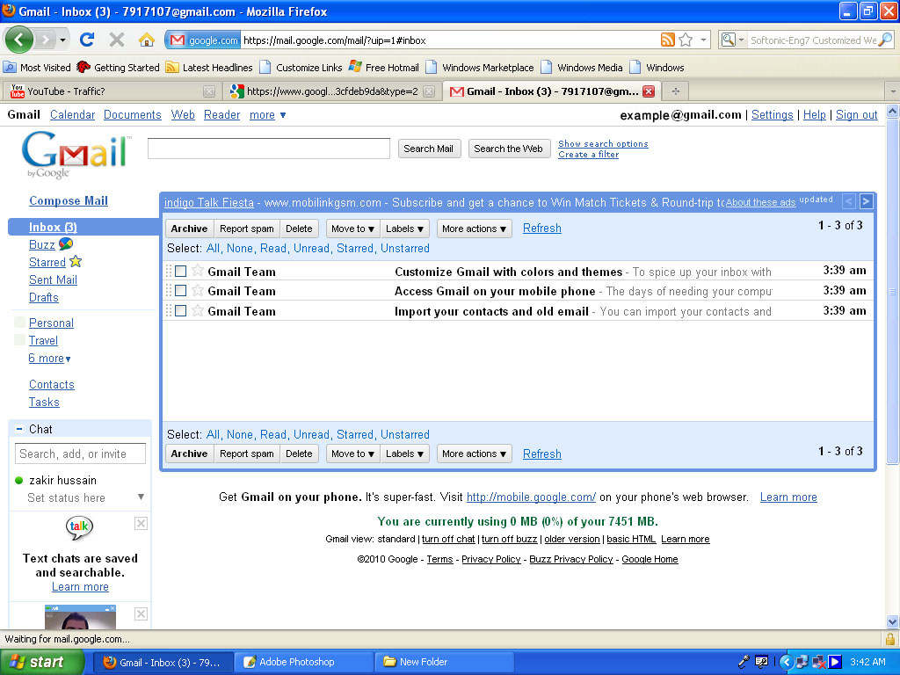Switch to the YouTube - Traffic? tab

tap(112, 91)
